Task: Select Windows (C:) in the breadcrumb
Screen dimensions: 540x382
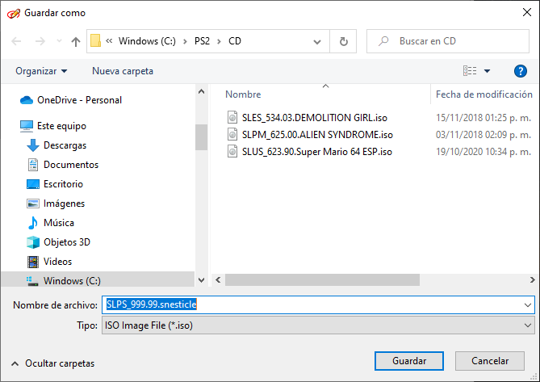Action: pos(147,41)
